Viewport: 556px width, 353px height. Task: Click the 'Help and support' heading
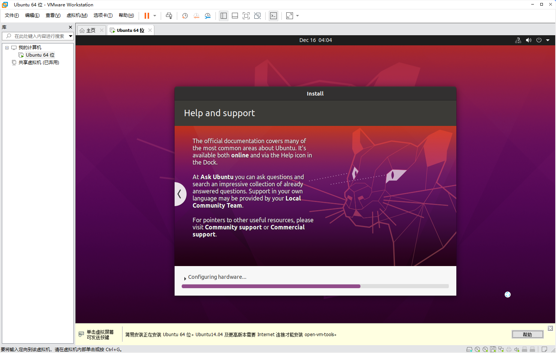[219, 113]
